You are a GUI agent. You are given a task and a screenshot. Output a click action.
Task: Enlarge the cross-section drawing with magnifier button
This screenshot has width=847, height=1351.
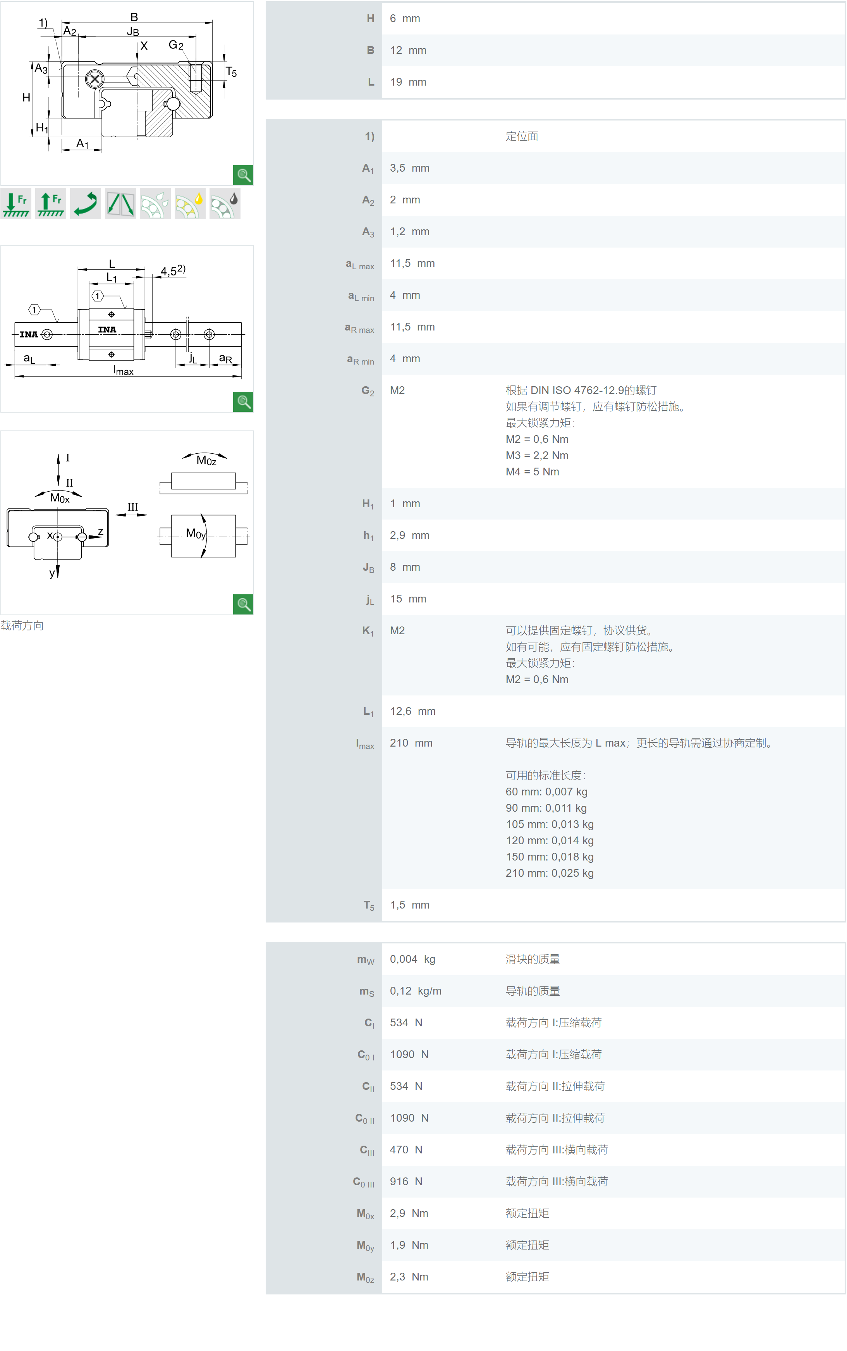coord(243,175)
